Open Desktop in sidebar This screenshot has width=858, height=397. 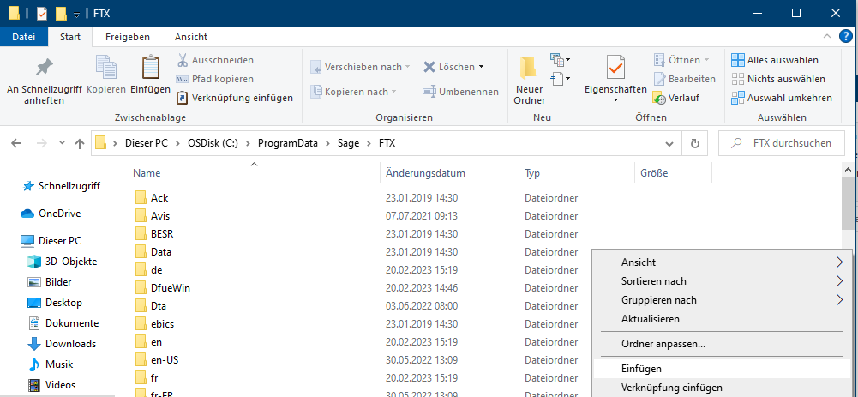tap(55, 303)
